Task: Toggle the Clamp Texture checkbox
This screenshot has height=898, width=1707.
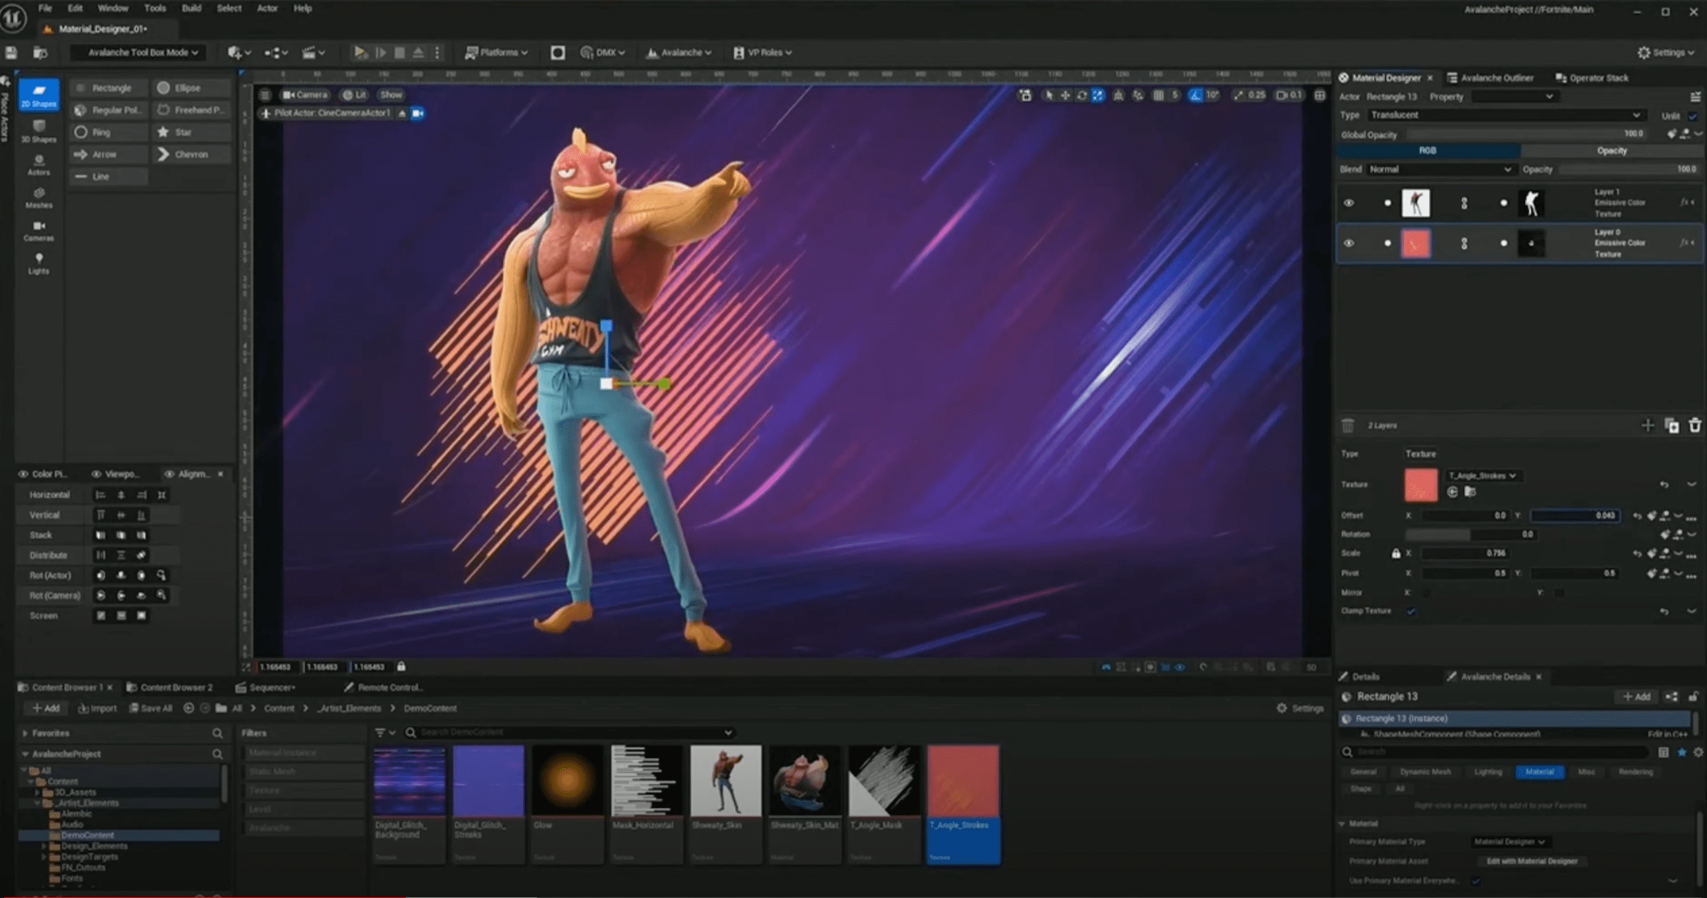Action: (x=1411, y=611)
